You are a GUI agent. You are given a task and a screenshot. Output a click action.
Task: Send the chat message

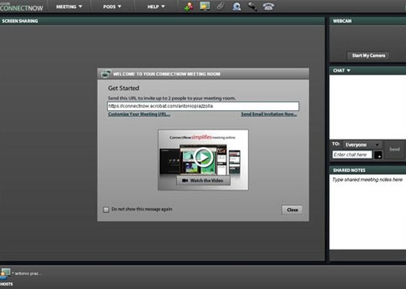pyautogui.click(x=394, y=149)
